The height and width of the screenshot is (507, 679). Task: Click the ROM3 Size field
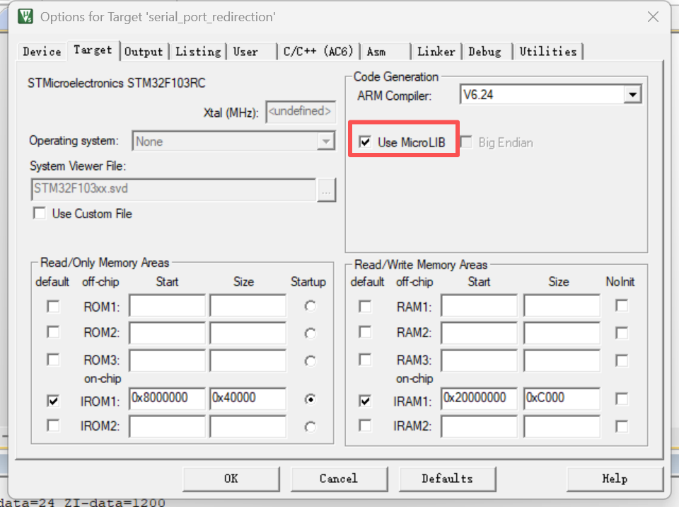(x=248, y=361)
